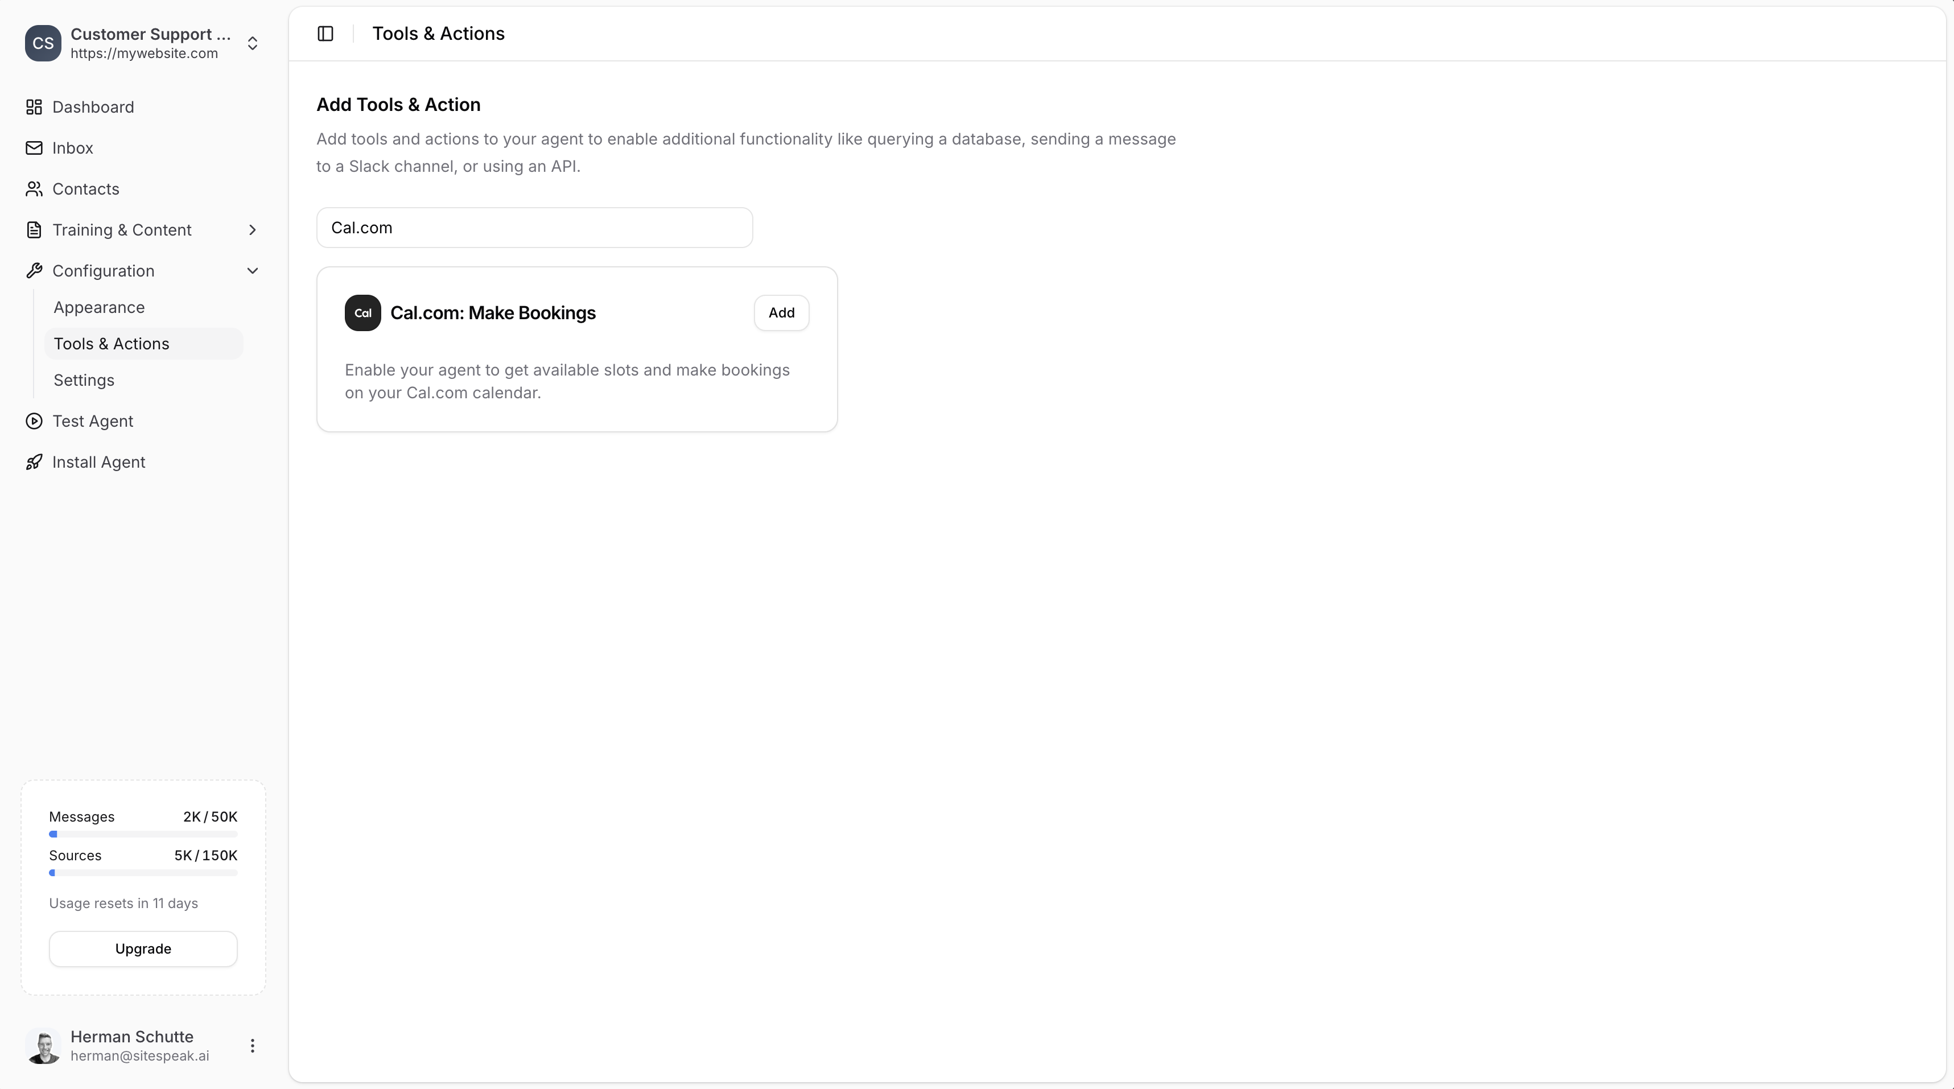Image resolution: width=1954 pixels, height=1089 pixels.
Task: Select the Appearance configuration item
Action: tap(100, 307)
